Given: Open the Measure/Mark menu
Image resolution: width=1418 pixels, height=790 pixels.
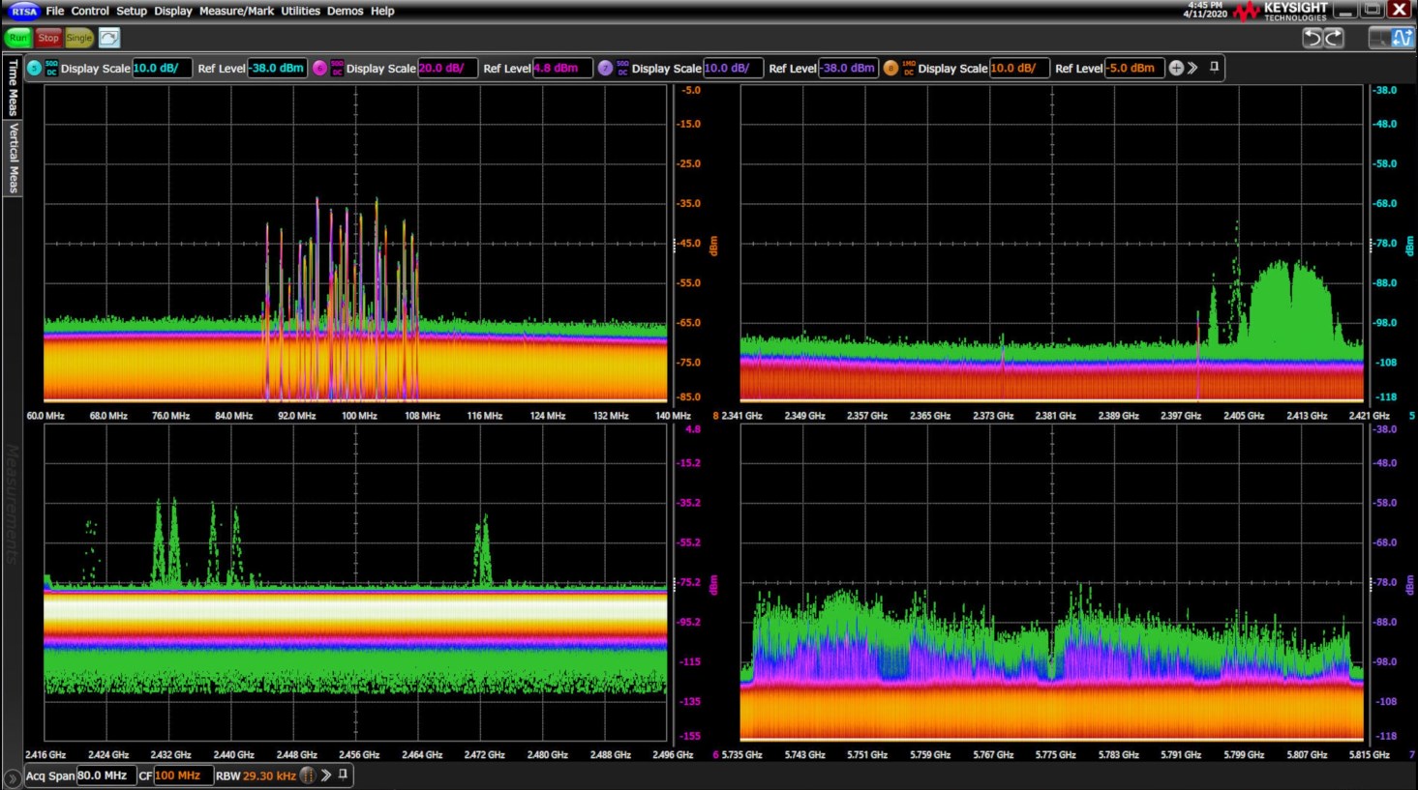Looking at the screenshot, I should [236, 11].
